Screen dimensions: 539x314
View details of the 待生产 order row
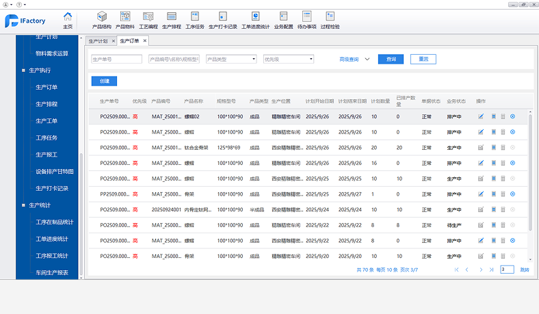tap(494, 225)
